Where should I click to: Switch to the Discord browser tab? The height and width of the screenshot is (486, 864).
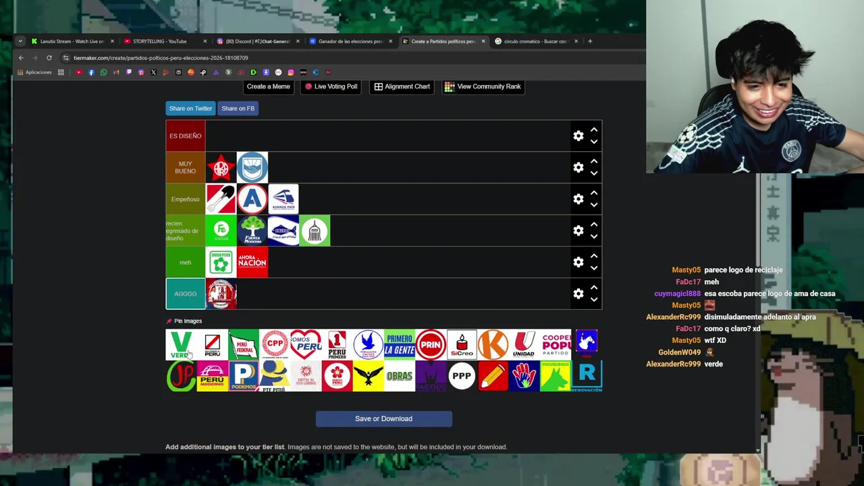pos(258,41)
